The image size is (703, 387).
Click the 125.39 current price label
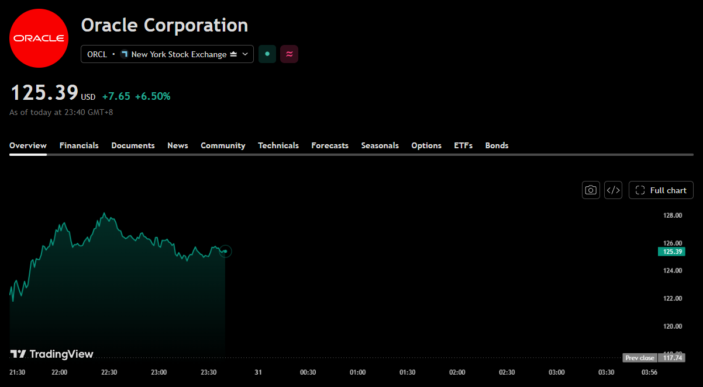(671, 252)
